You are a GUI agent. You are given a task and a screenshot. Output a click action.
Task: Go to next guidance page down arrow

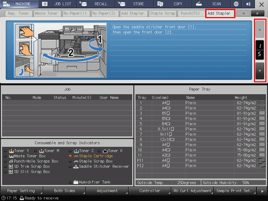coord(260,71)
